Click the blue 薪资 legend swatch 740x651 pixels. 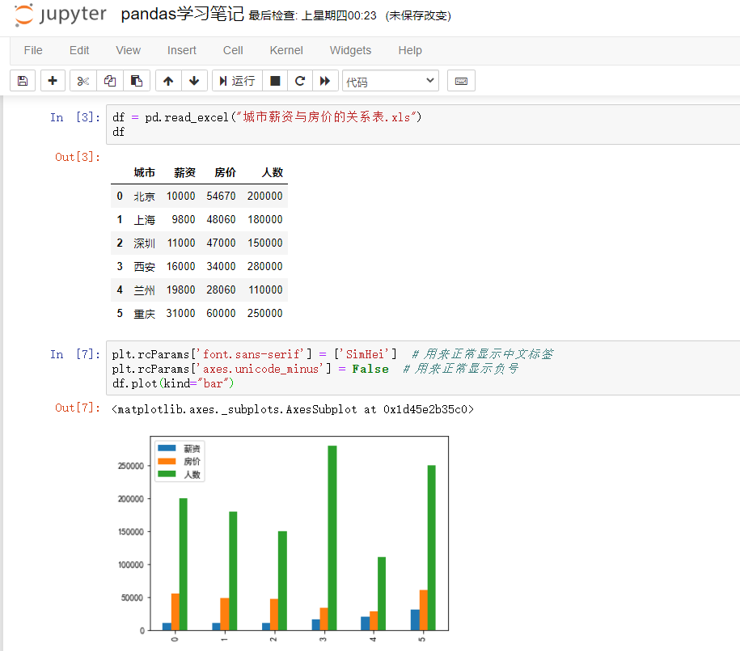[x=167, y=448]
